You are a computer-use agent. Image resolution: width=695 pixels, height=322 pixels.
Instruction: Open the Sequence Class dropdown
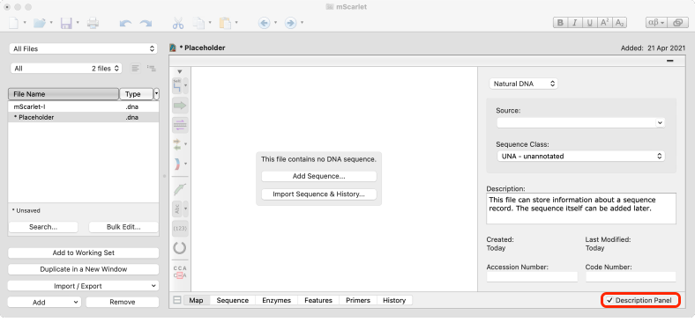pos(581,156)
